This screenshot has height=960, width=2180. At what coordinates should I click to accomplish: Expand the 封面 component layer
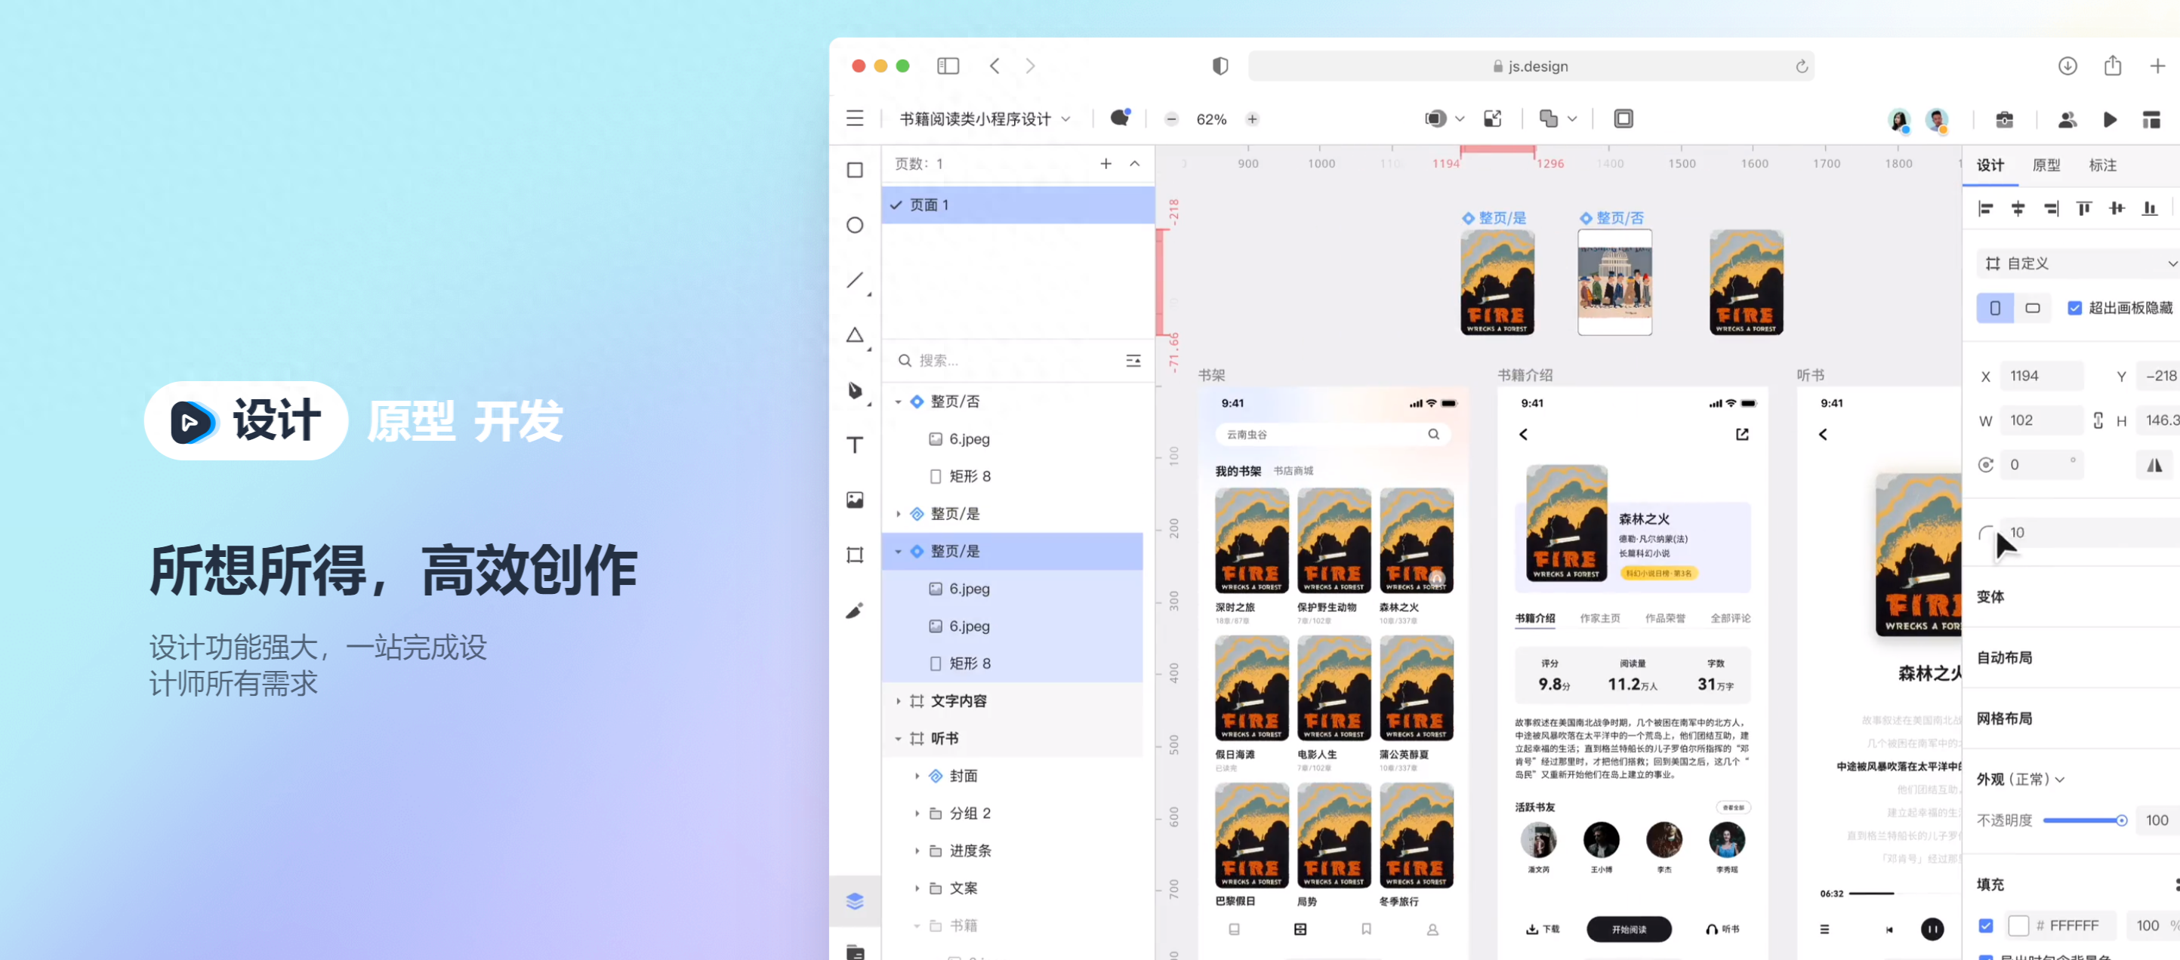(917, 776)
